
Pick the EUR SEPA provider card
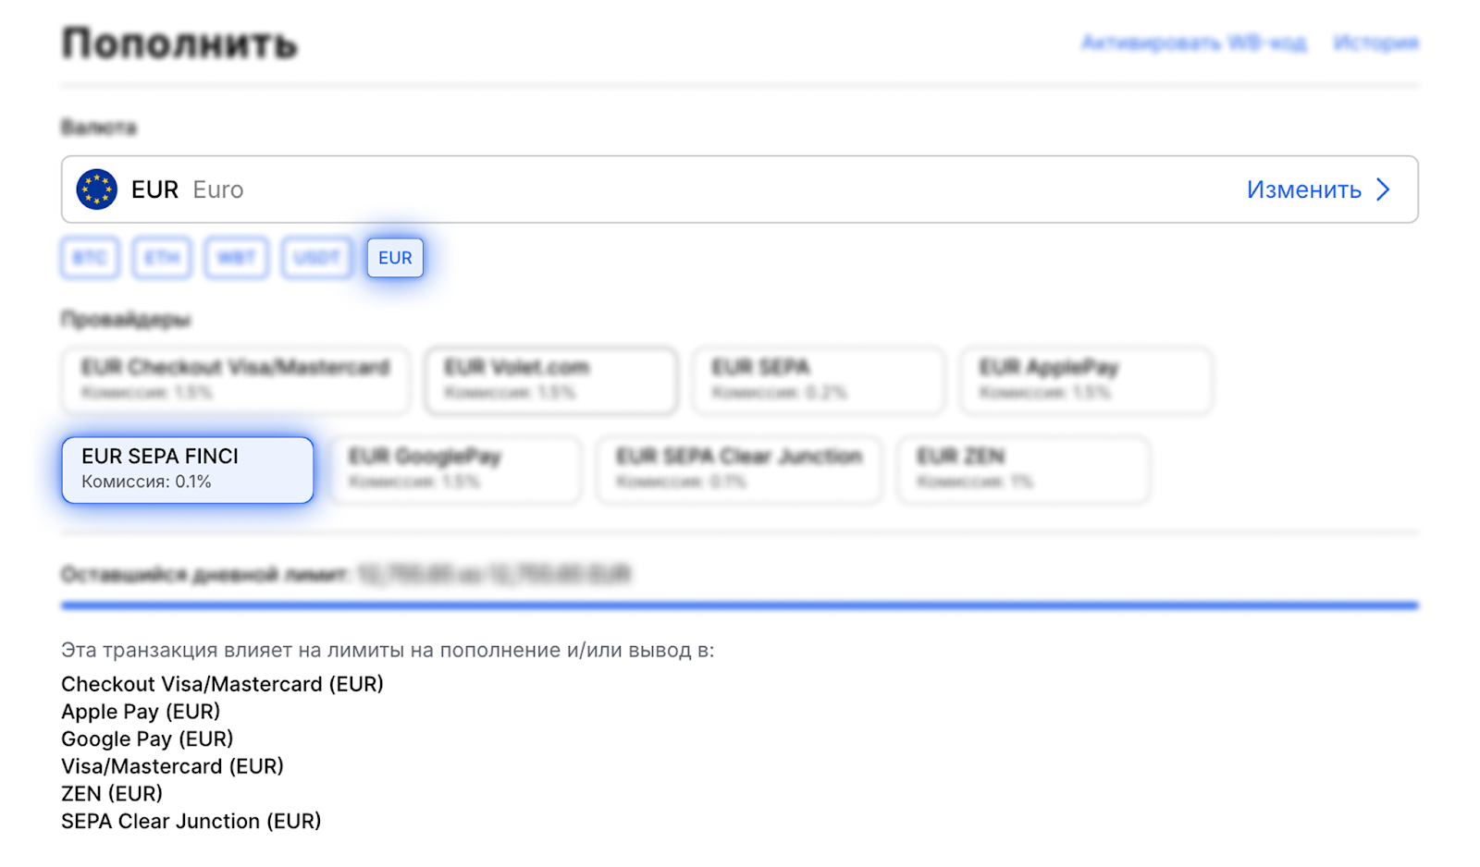click(819, 379)
